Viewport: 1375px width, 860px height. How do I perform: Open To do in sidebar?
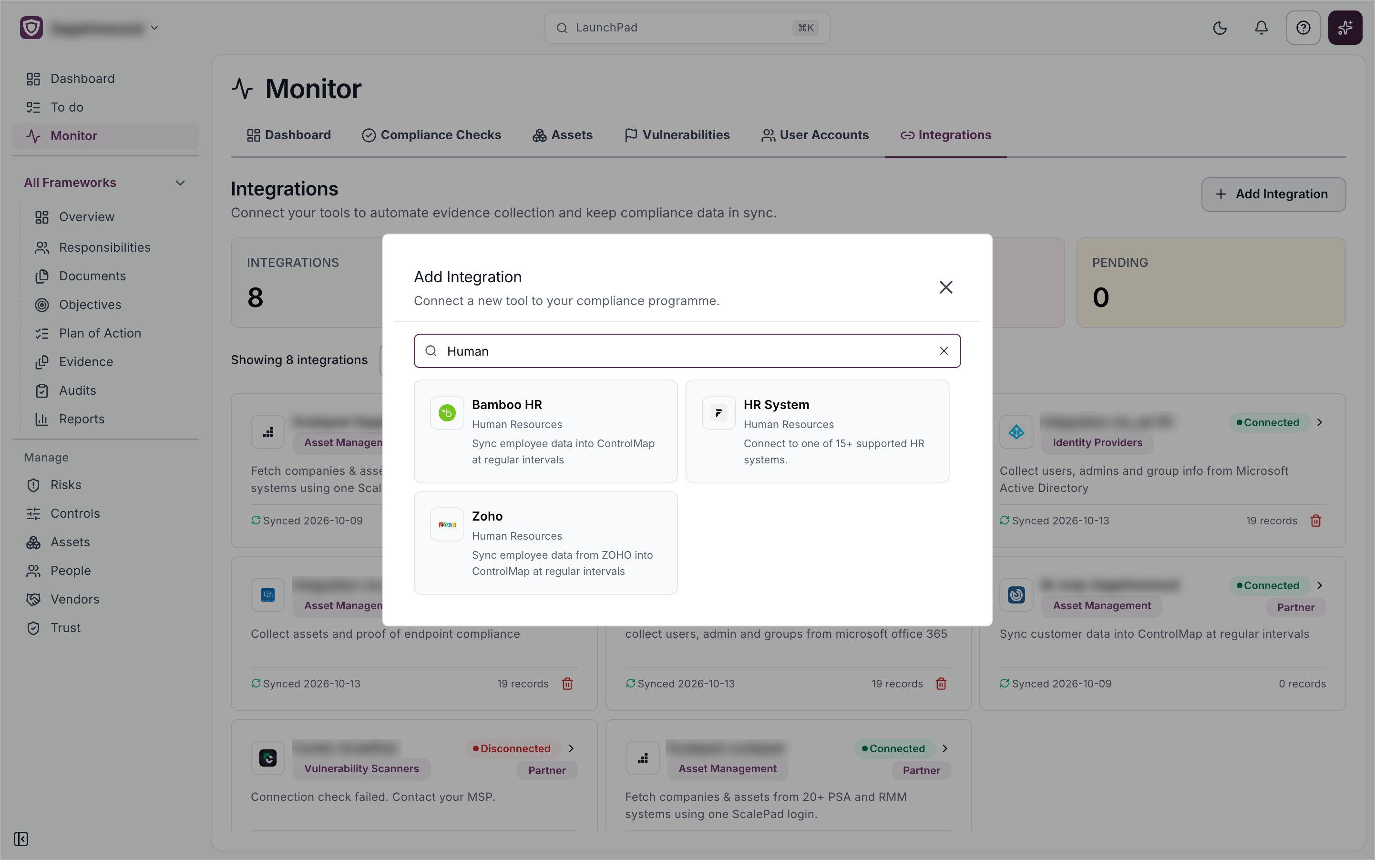[x=106, y=107]
